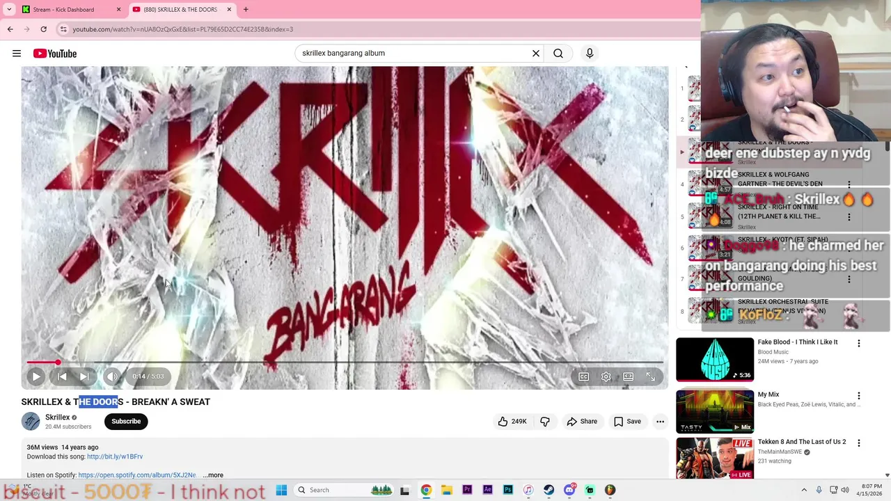Image resolution: width=891 pixels, height=501 pixels.
Task: Click the YouTube URL address bar
Action: click(x=376, y=29)
